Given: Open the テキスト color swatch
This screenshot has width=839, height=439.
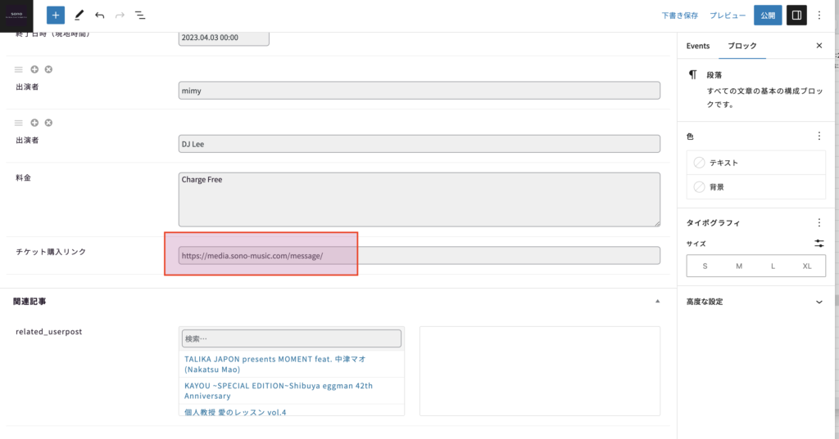Looking at the screenshot, I should [723, 163].
